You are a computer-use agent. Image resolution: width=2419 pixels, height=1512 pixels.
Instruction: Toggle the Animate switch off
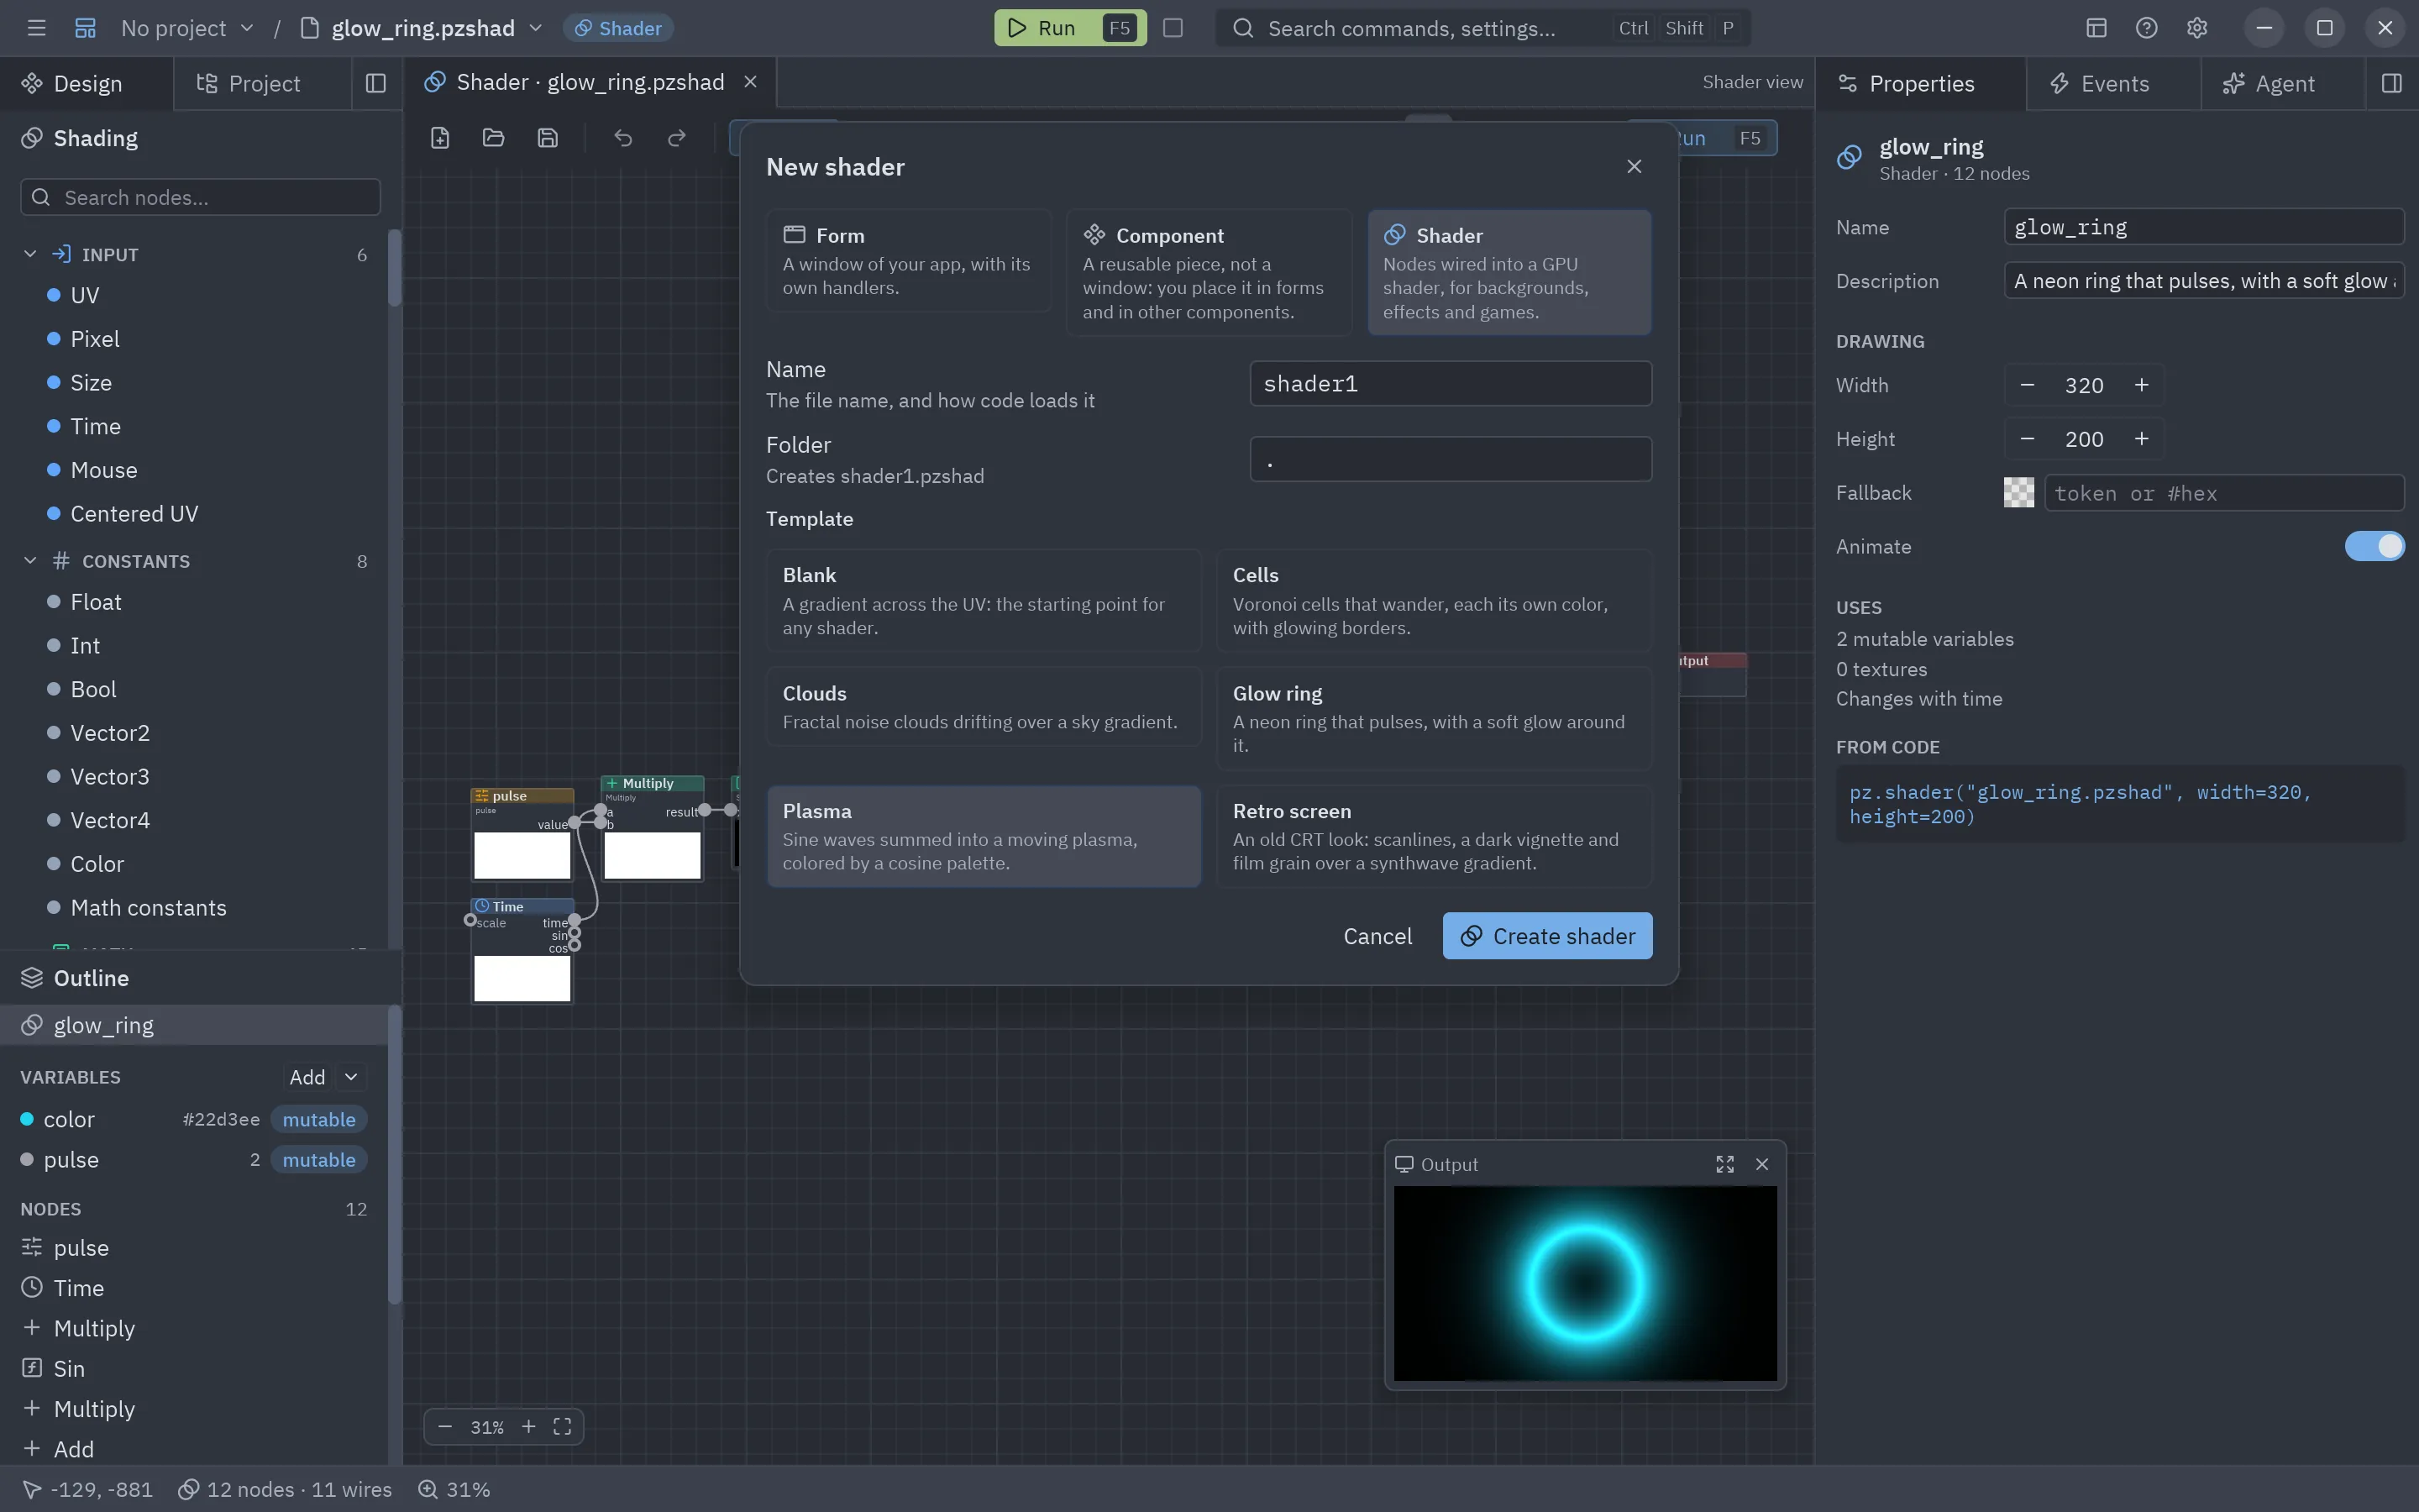coord(2374,547)
